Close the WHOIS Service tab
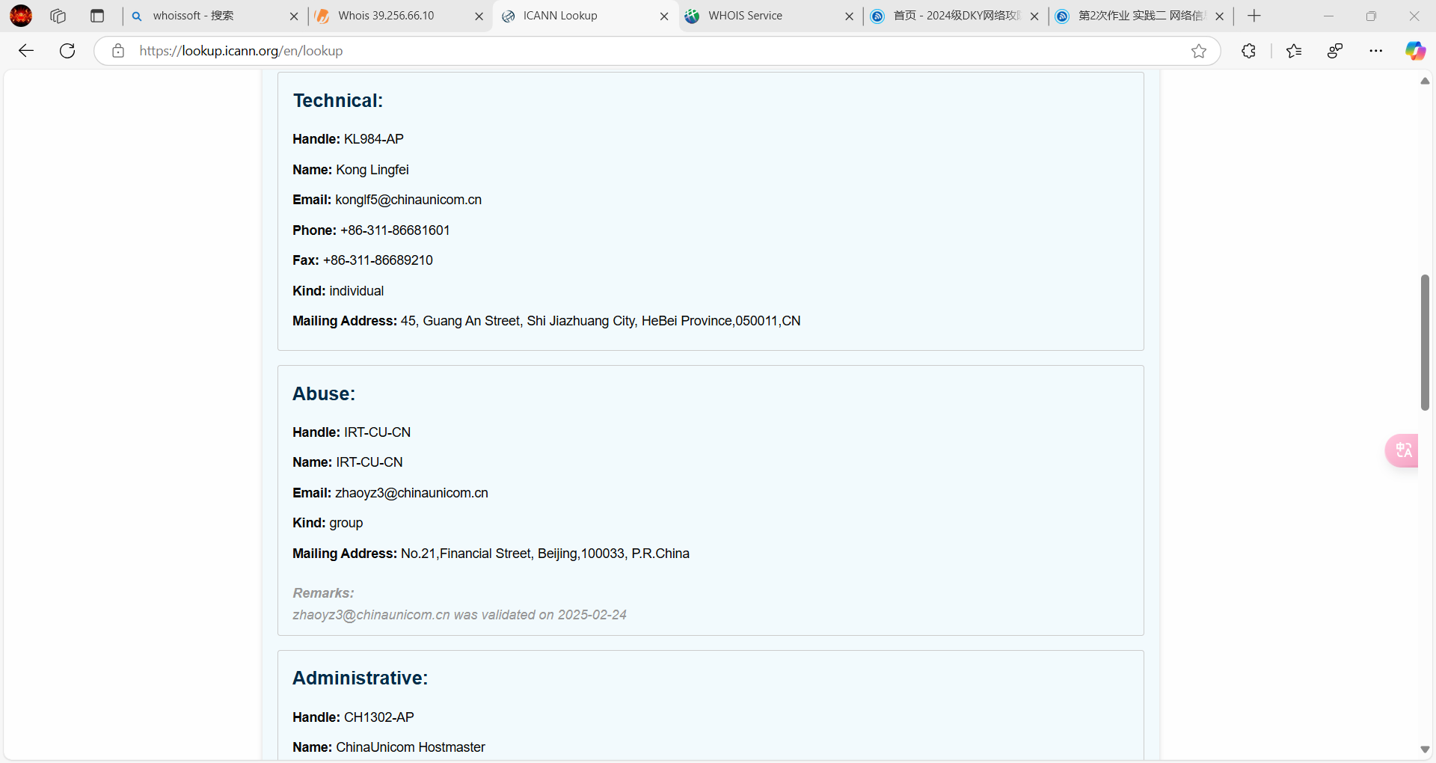 [x=849, y=16]
